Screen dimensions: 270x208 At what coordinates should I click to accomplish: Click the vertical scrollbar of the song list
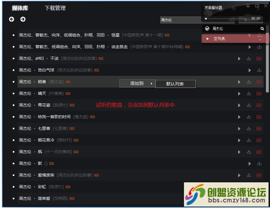tap(267, 59)
